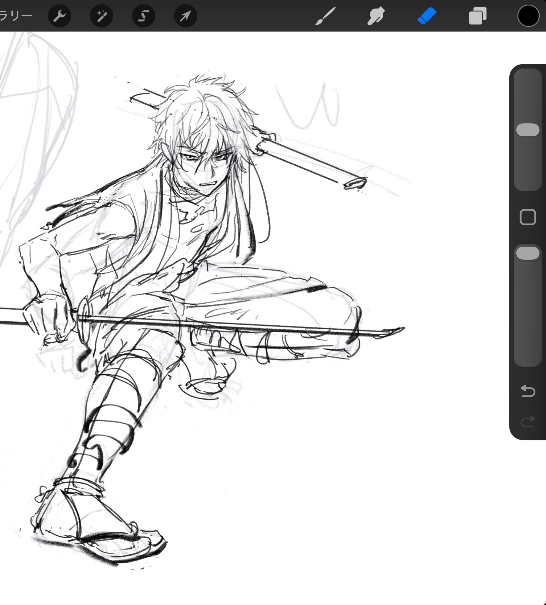
Task: Activate the Transform arrow tool
Action: (x=186, y=16)
